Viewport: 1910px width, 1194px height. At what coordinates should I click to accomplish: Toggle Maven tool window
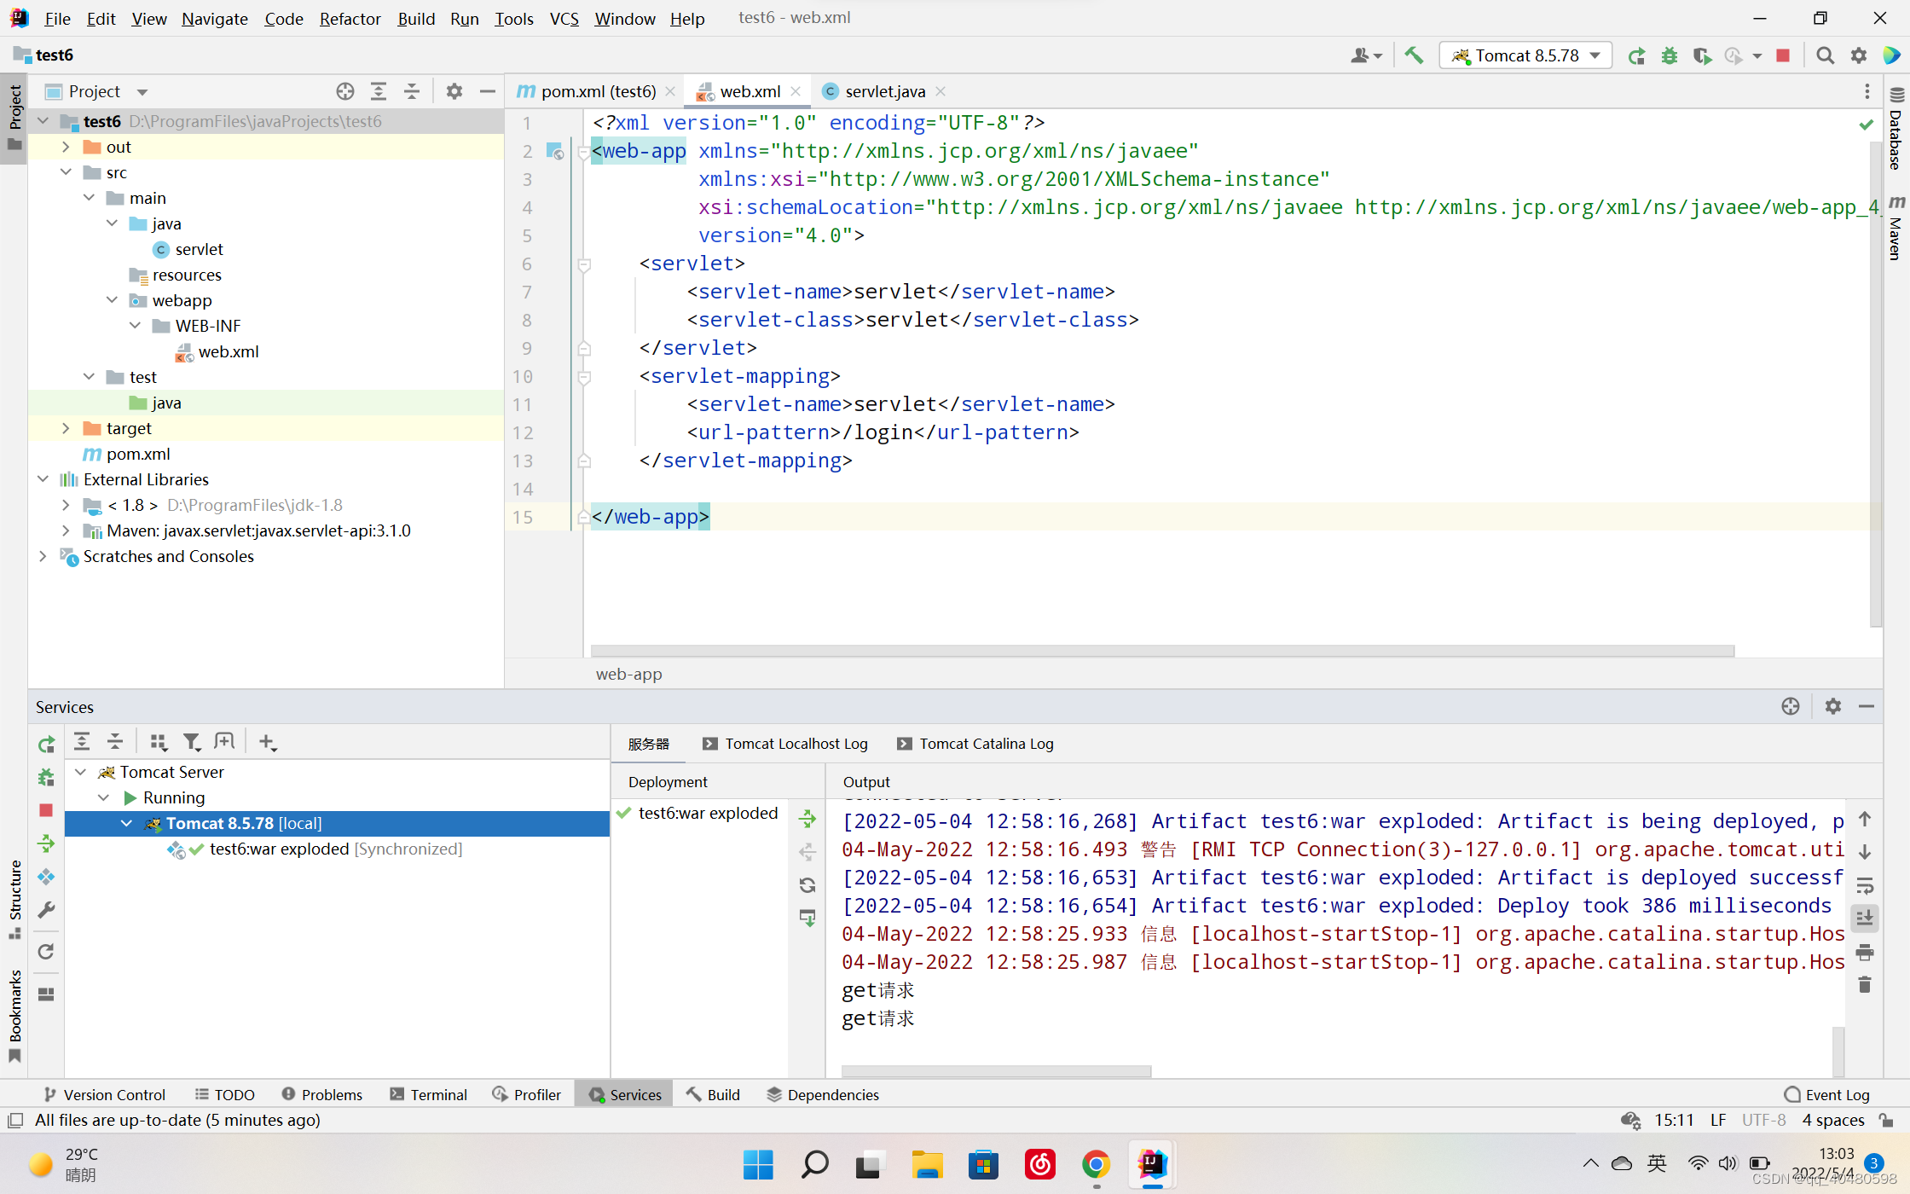(x=1896, y=228)
